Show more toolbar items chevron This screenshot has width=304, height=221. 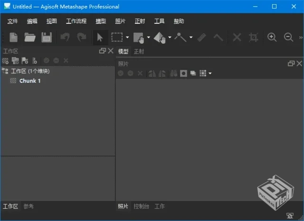(301, 37)
